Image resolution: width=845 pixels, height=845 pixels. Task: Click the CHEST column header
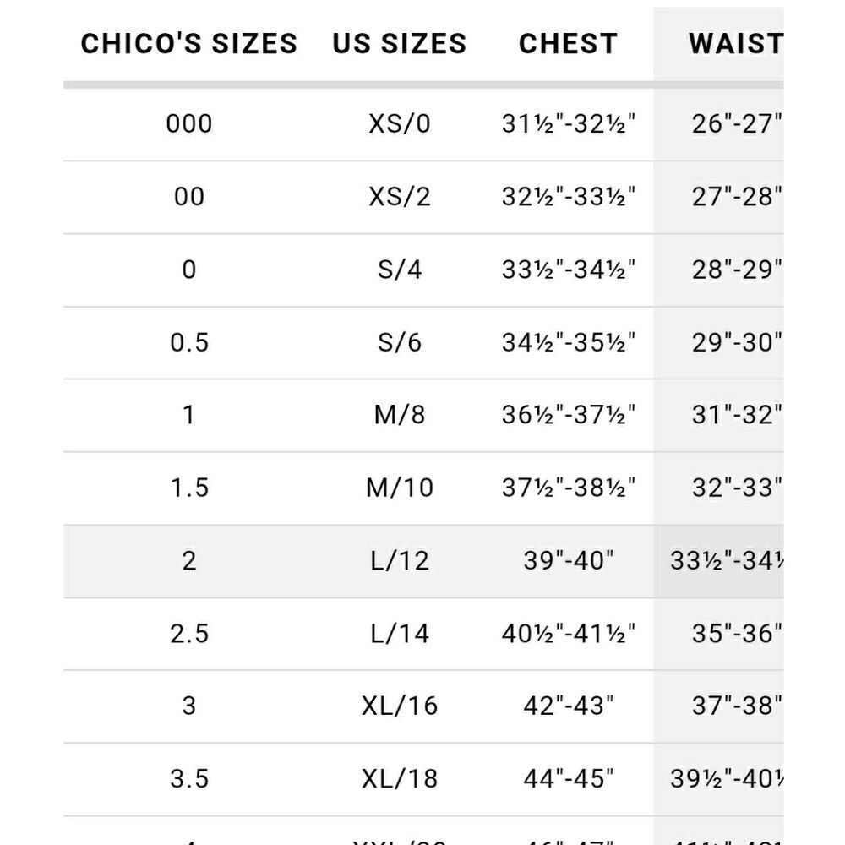568,44
